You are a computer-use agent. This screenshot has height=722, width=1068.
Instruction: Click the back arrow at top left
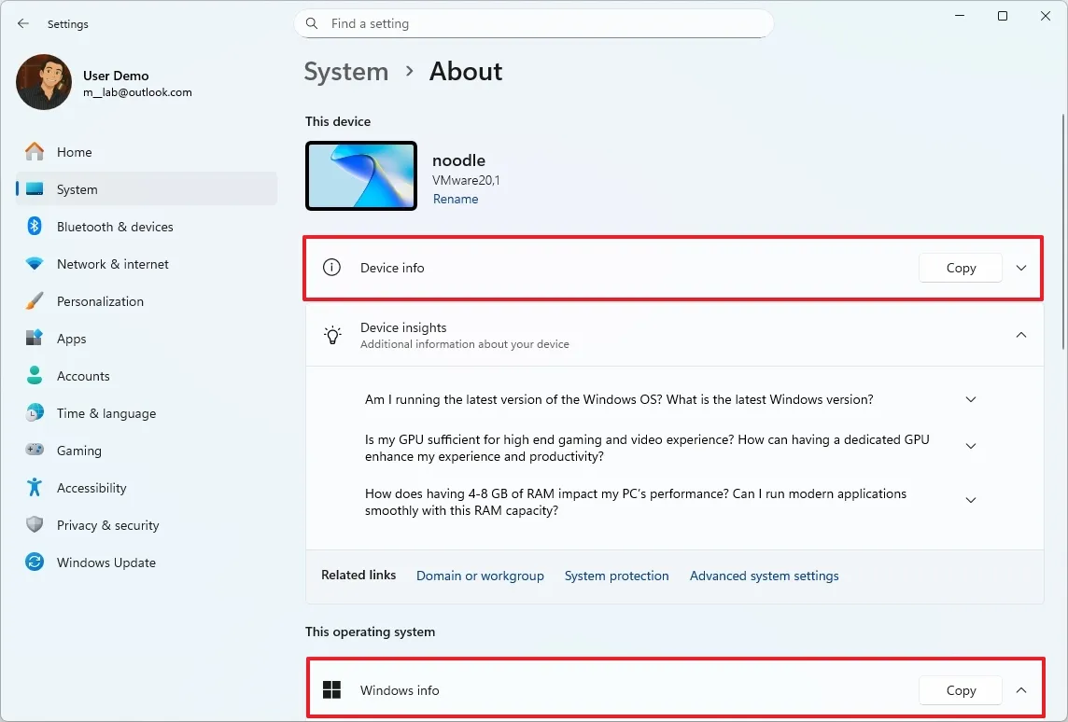coord(22,23)
